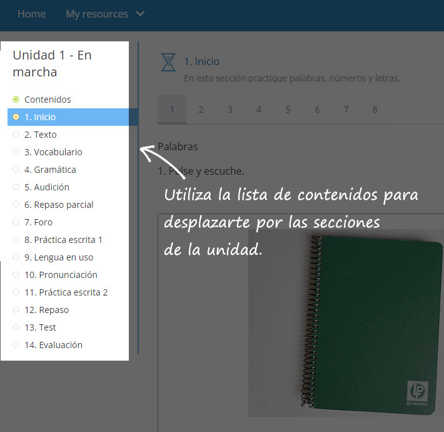Viewport: 444px width, 432px height.
Task: Go to 13. Test
Action: [x=40, y=327]
